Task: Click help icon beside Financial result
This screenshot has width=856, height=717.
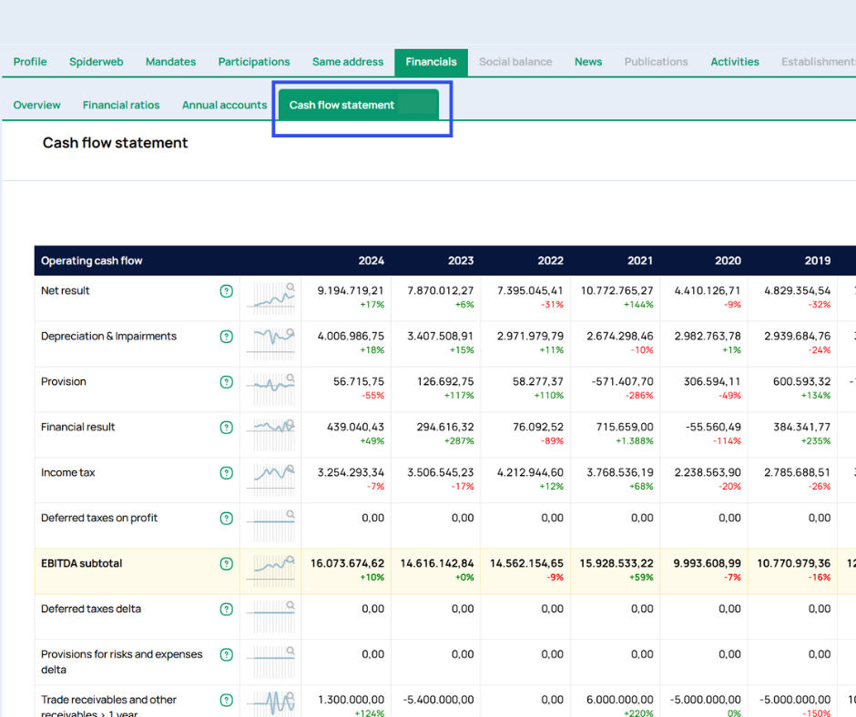Action: pos(227,428)
